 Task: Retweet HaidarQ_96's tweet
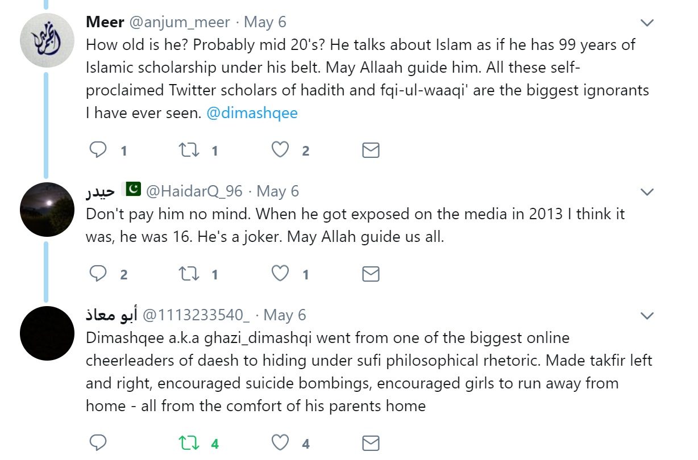coord(189,274)
